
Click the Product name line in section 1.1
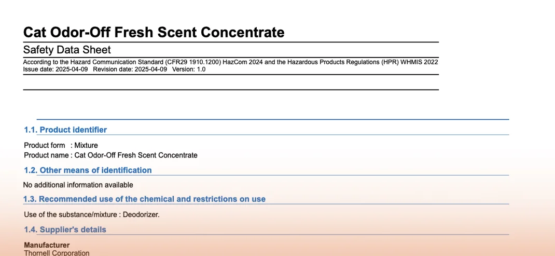tap(110, 155)
